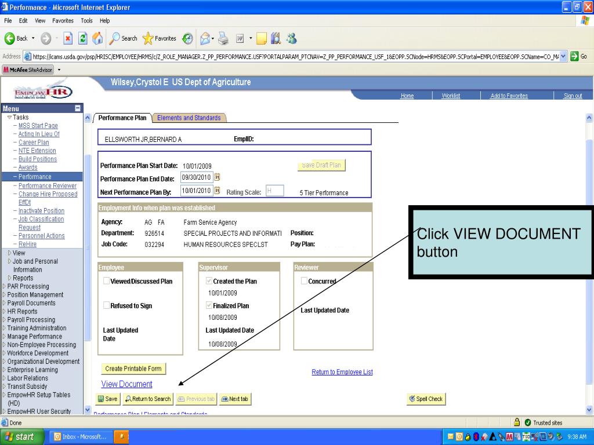Click the Stop loading red X icon
The image size is (594, 445).
point(68,38)
